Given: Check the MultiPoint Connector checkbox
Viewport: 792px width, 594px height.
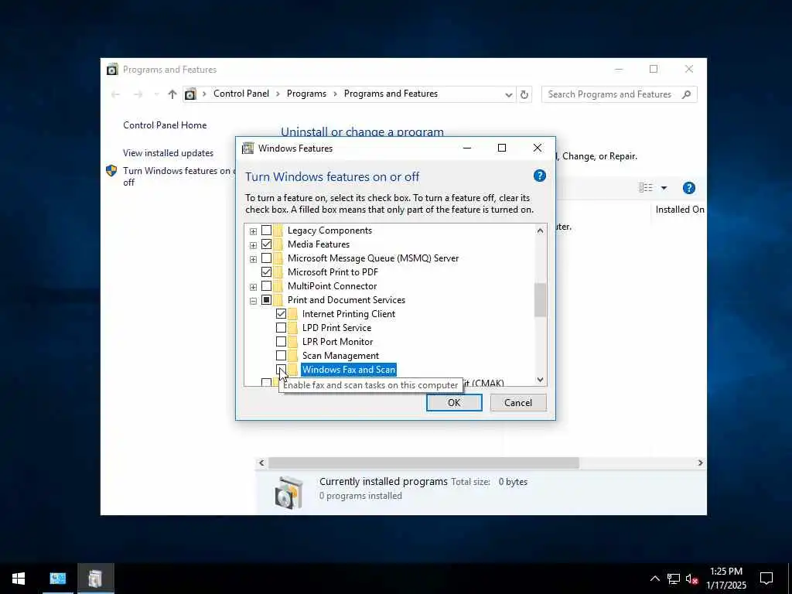Looking at the screenshot, I should (266, 286).
